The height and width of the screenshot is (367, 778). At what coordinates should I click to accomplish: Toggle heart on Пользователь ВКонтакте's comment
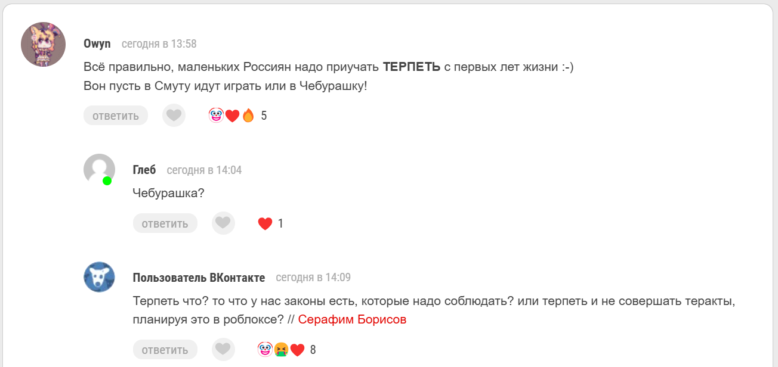[x=223, y=350]
